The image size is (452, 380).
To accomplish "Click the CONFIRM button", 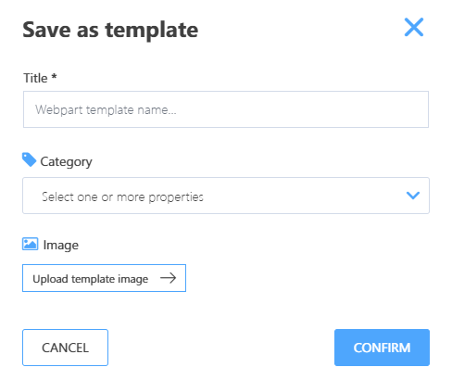I will tap(382, 348).
